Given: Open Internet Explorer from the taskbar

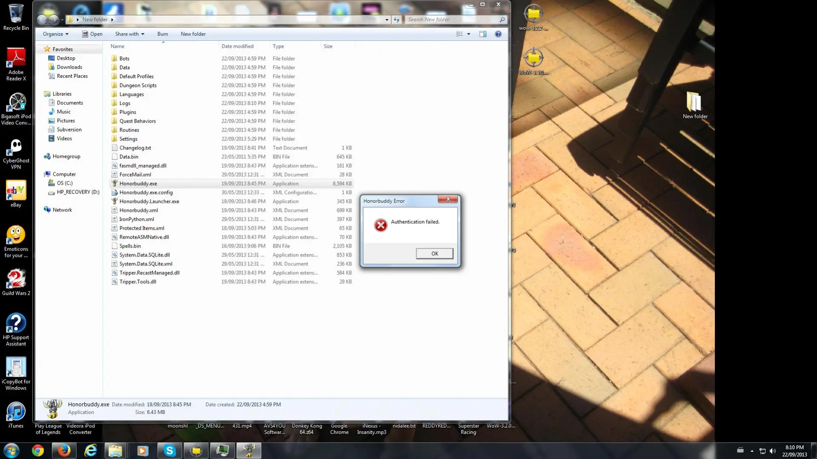Looking at the screenshot, I should coord(90,450).
